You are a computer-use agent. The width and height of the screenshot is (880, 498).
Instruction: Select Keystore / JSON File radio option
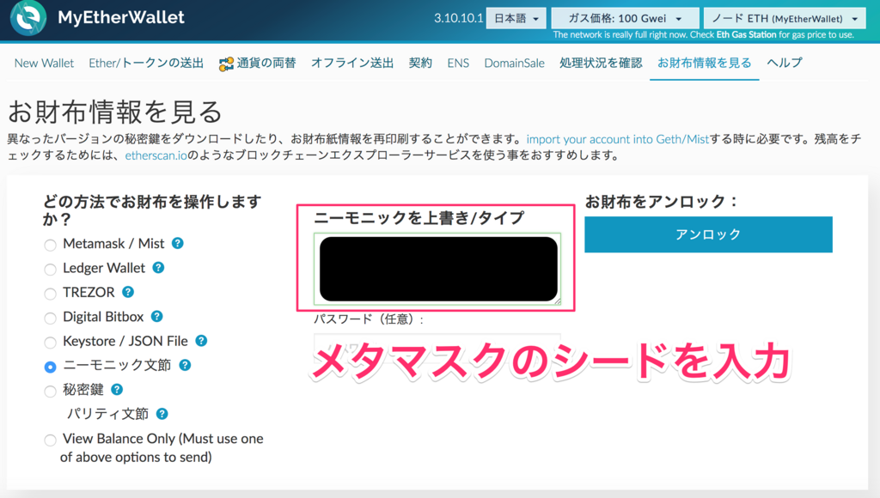click(x=51, y=342)
